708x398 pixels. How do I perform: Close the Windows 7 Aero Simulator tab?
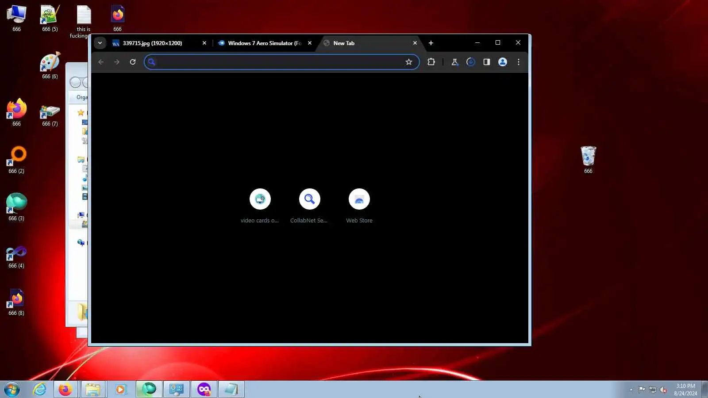310,43
